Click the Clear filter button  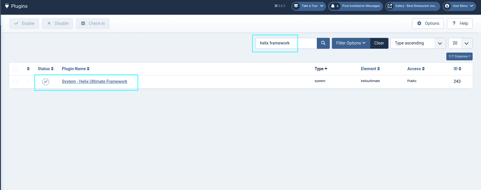pyautogui.click(x=379, y=43)
